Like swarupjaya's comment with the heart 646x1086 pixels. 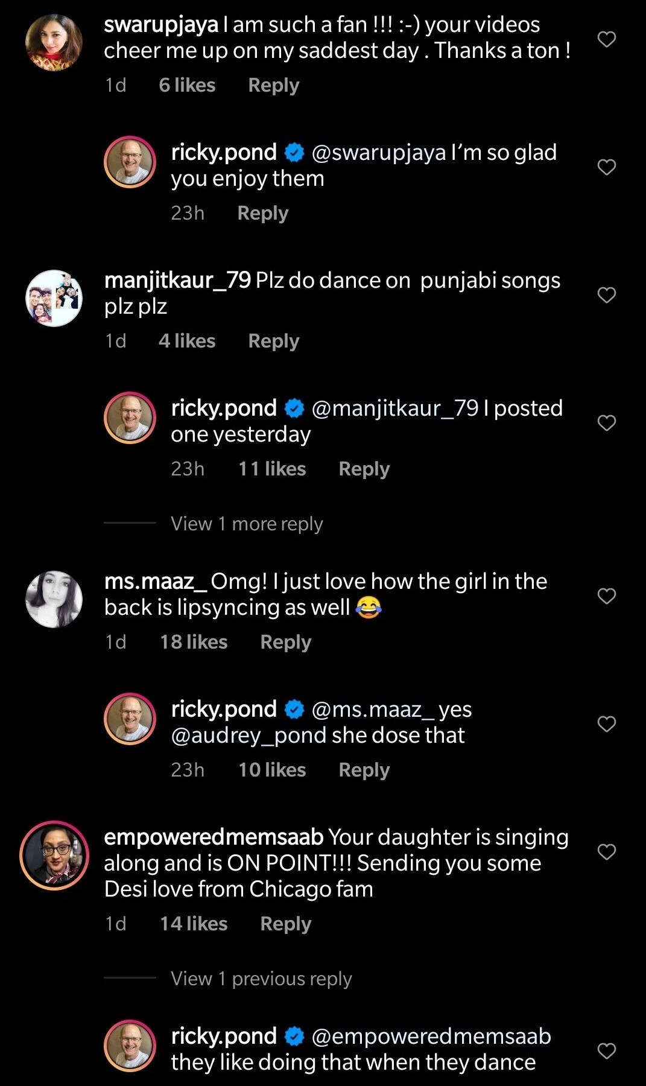tap(606, 40)
